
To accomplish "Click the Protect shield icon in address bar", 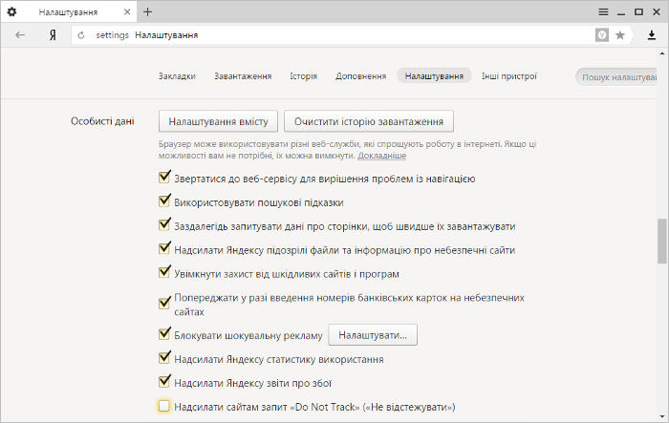I will coord(602,35).
